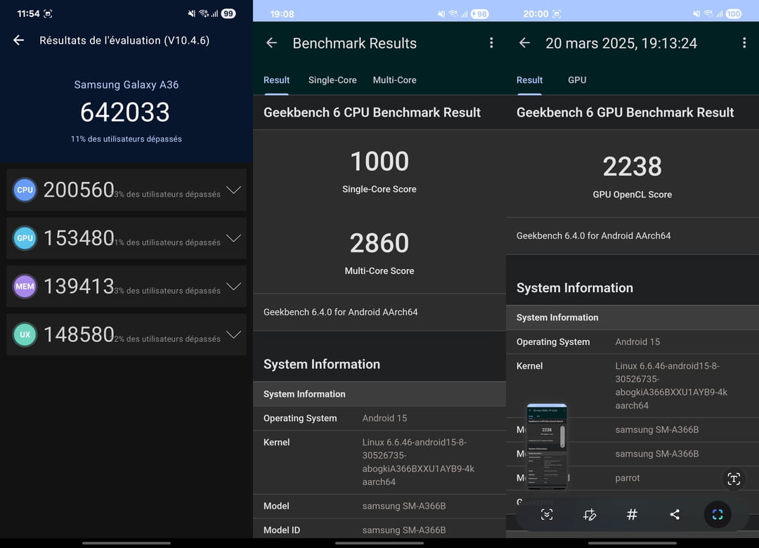Tap the 'Geekbench 6 GPU Benchmark Result' heading

(x=625, y=112)
